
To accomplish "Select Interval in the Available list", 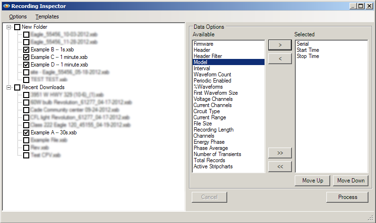I will (229, 68).
